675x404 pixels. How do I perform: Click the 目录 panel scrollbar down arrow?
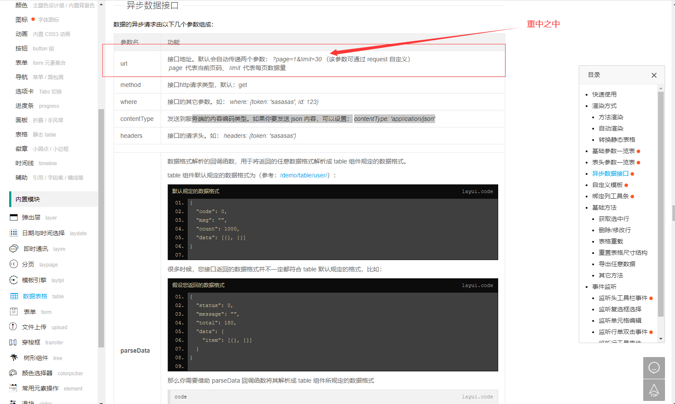click(661, 339)
